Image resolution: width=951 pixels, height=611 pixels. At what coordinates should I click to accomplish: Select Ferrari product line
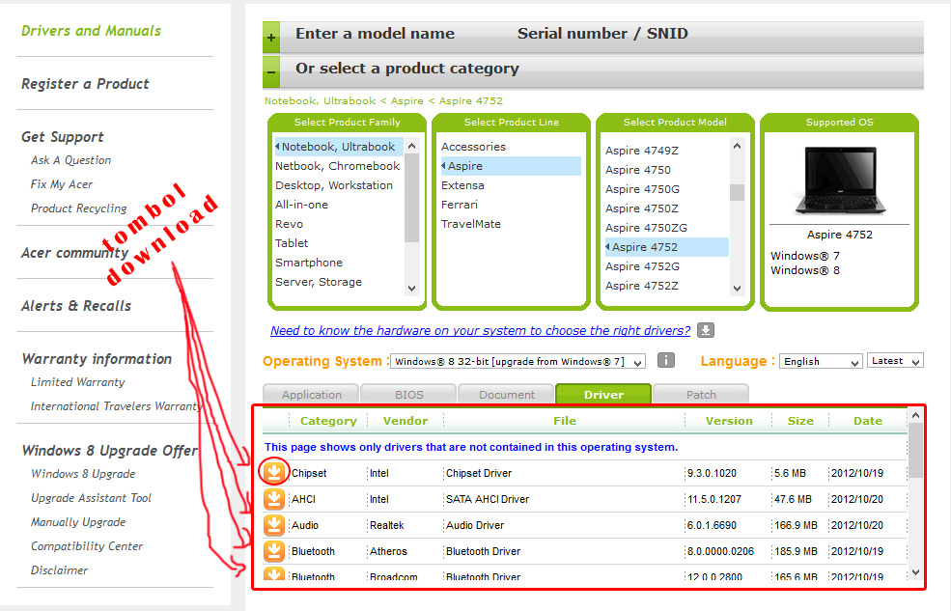click(x=460, y=205)
